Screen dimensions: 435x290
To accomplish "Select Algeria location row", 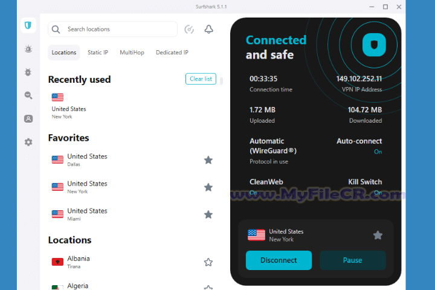I will click(x=132, y=286).
